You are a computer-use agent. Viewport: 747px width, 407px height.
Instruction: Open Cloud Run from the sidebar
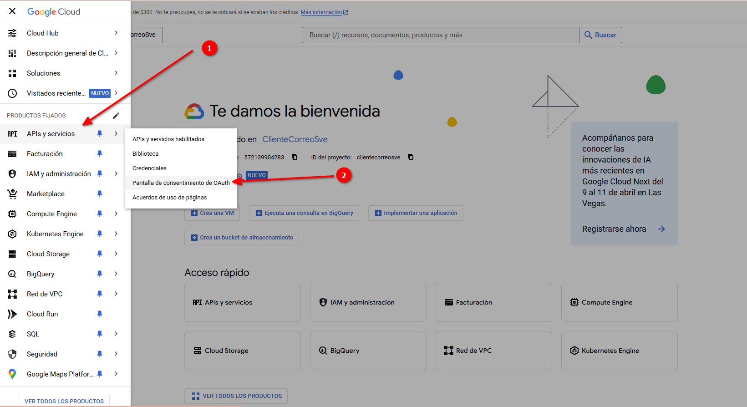42,314
